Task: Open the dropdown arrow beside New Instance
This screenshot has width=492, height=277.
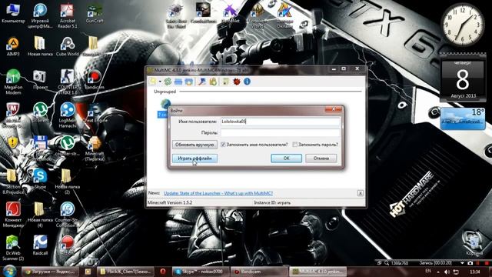Action: (160, 82)
